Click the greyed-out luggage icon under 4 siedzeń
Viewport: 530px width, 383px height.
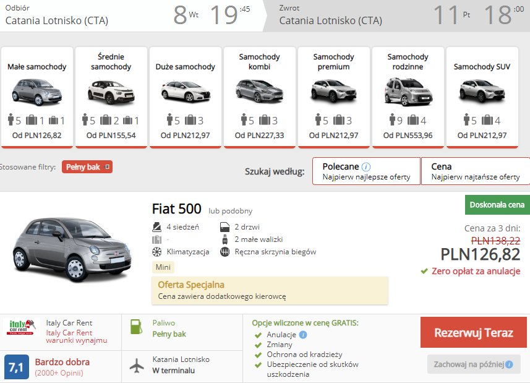(156, 239)
